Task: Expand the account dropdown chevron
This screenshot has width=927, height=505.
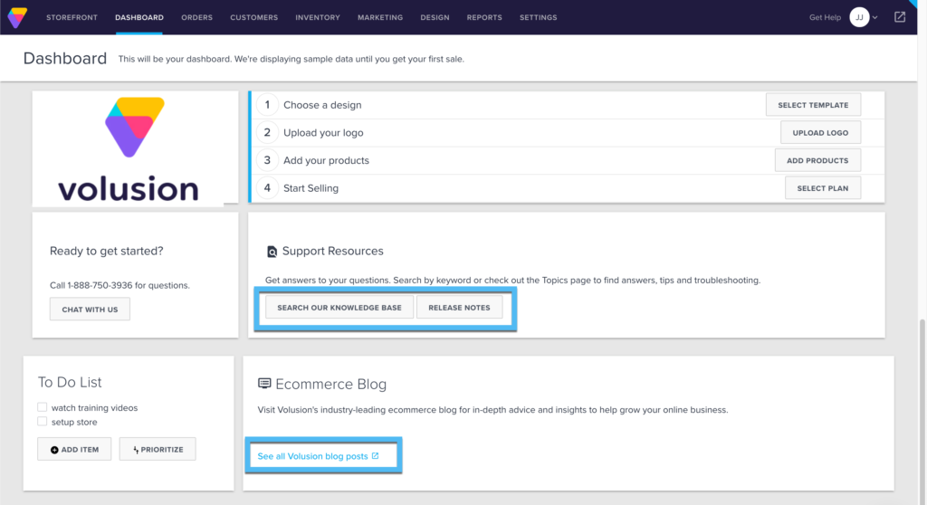Action: point(875,18)
